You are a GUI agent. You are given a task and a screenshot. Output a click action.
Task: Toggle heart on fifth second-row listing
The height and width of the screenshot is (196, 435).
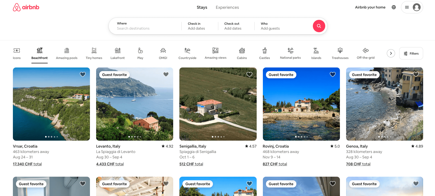pos(416,183)
